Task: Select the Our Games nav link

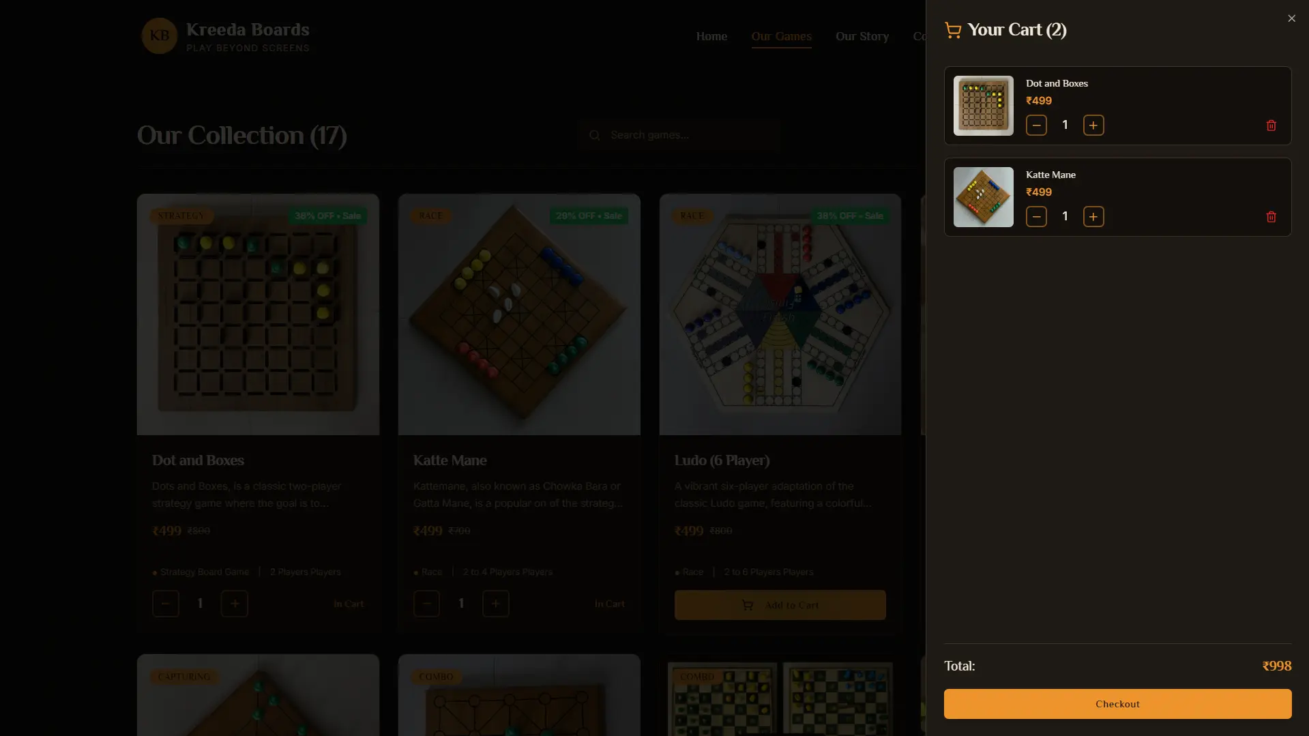Action: (781, 36)
